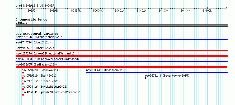Select the gray 13q31.1 cytogenetic band bar

coord(121,26)
